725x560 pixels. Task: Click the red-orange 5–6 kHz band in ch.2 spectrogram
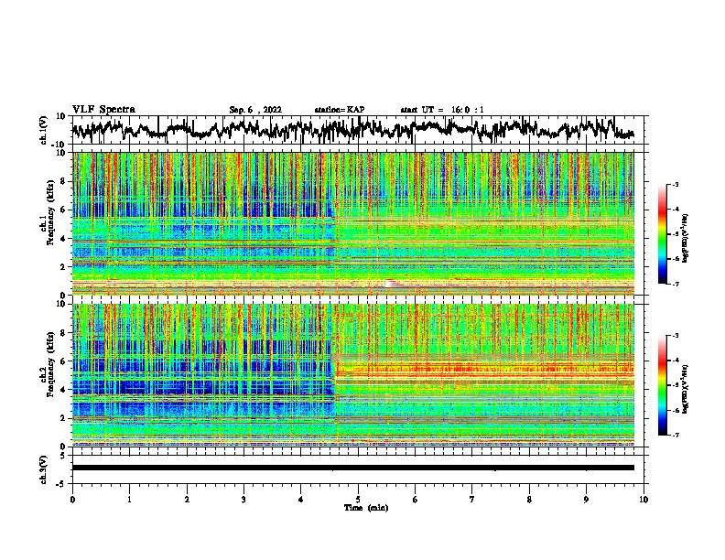[x=483, y=368]
